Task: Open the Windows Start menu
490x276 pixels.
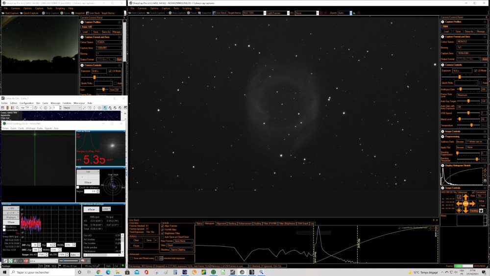Action: (x=4, y=272)
